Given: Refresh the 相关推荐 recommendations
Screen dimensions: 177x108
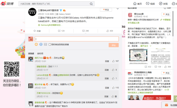Looking at the screenshot, I should [x=167, y=8].
